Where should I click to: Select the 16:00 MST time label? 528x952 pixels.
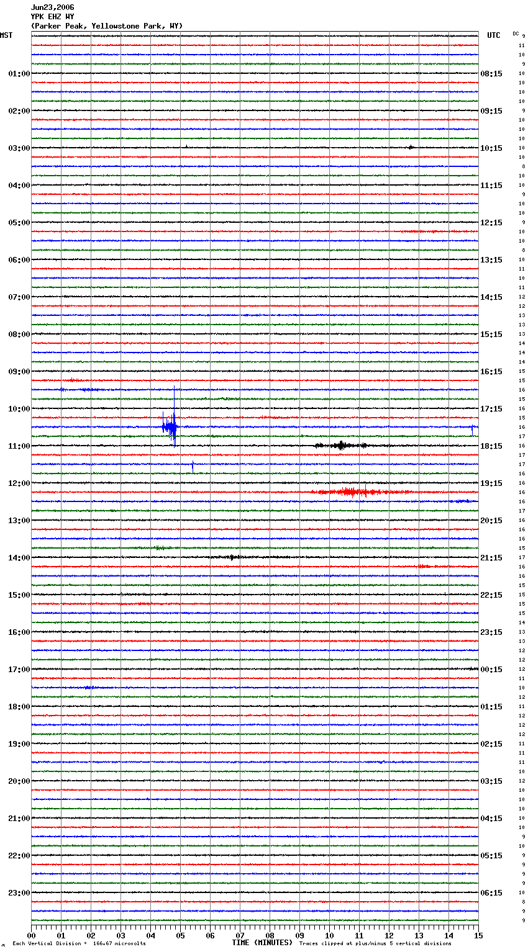(19, 632)
